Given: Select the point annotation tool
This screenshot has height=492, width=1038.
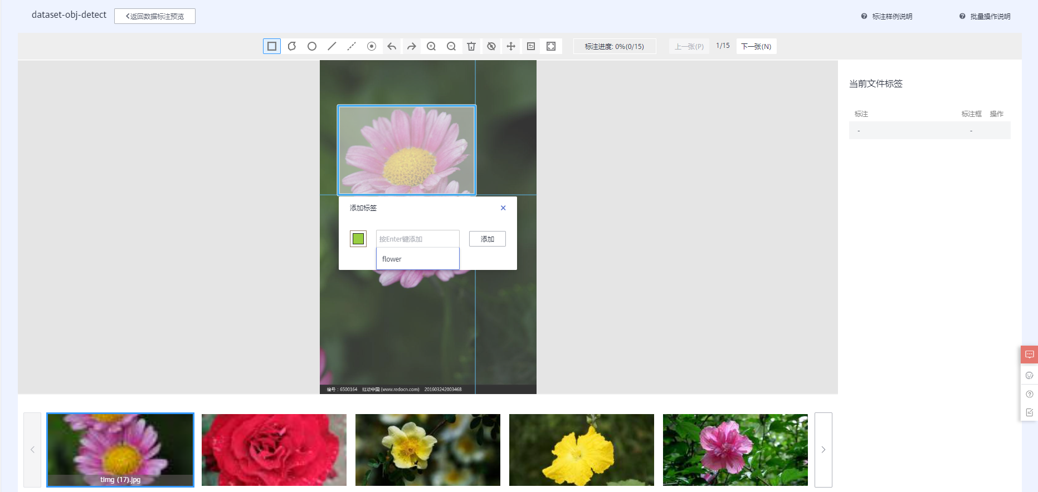Looking at the screenshot, I should pos(372,46).
